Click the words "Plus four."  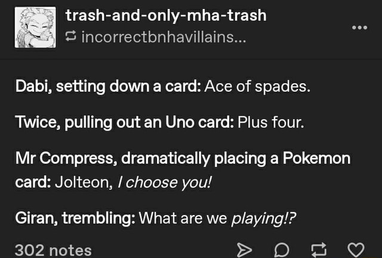(x=271, y=125)
